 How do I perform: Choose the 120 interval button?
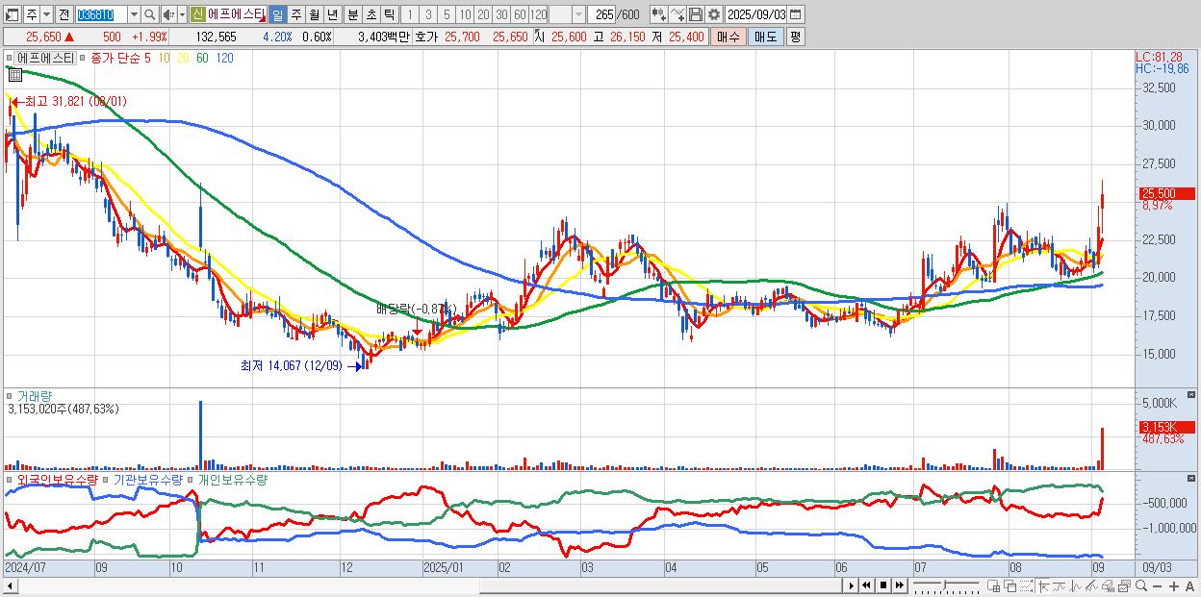click(x=538, y=14)
